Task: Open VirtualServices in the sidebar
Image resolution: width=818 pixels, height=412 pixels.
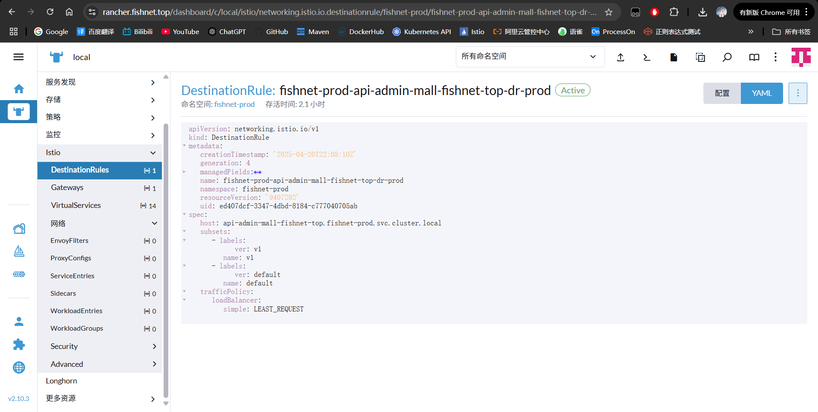Action: 100,205
